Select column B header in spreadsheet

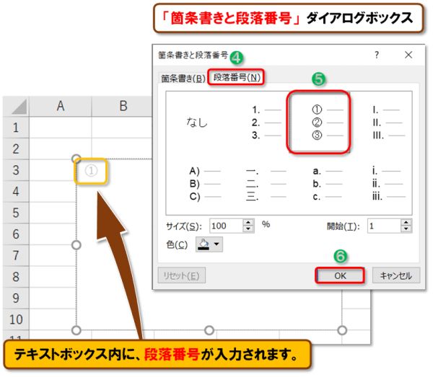tap(122, 106)
